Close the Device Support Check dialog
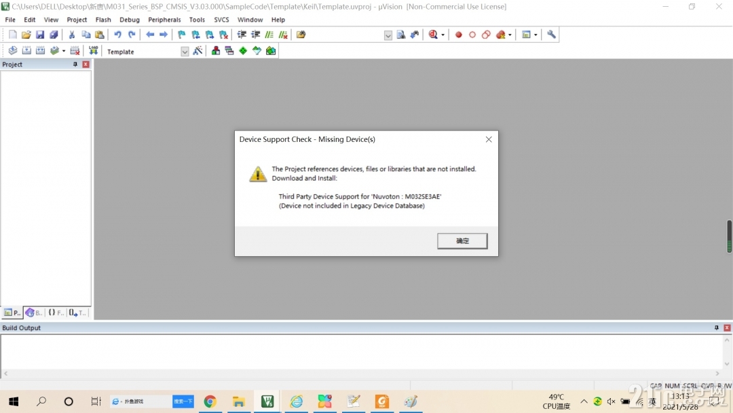The image size is (733, 413). pyautogui.click(x=489, y=139)
